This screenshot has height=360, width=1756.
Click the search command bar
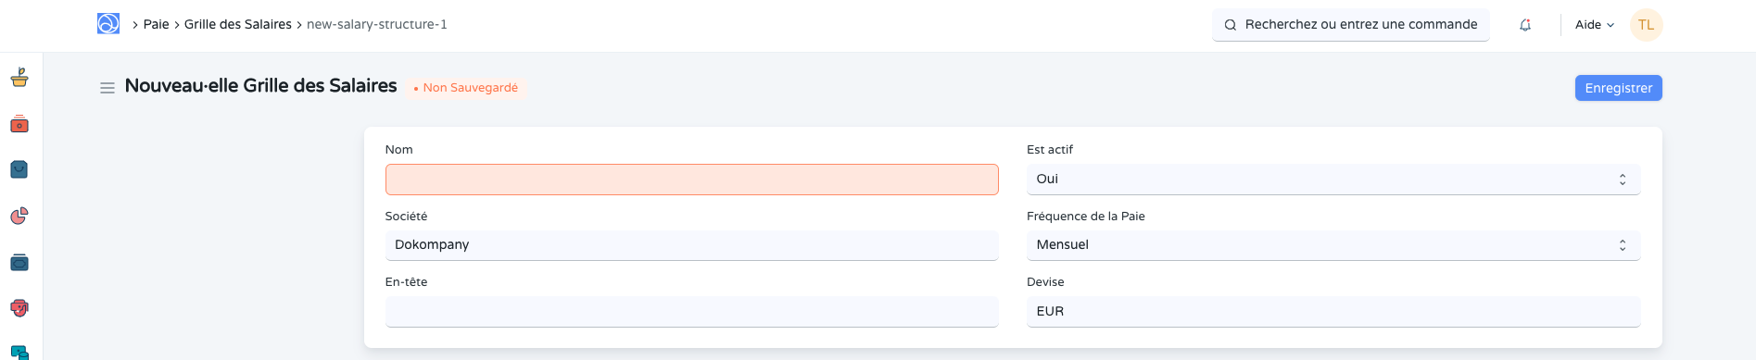point(1351,25)
